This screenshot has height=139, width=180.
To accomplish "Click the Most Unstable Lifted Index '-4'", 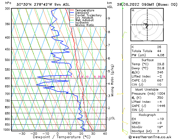I will 159,102.
